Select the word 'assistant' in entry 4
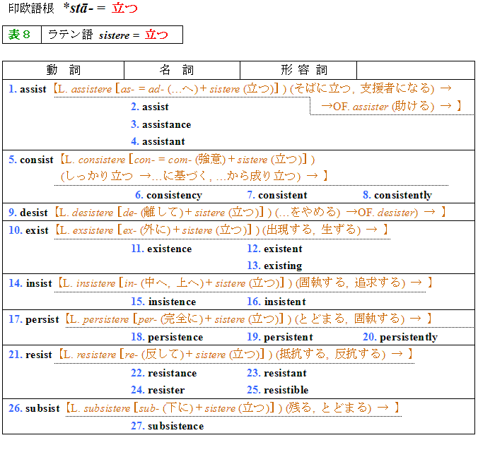478x457 pixels. coord(163,141)
